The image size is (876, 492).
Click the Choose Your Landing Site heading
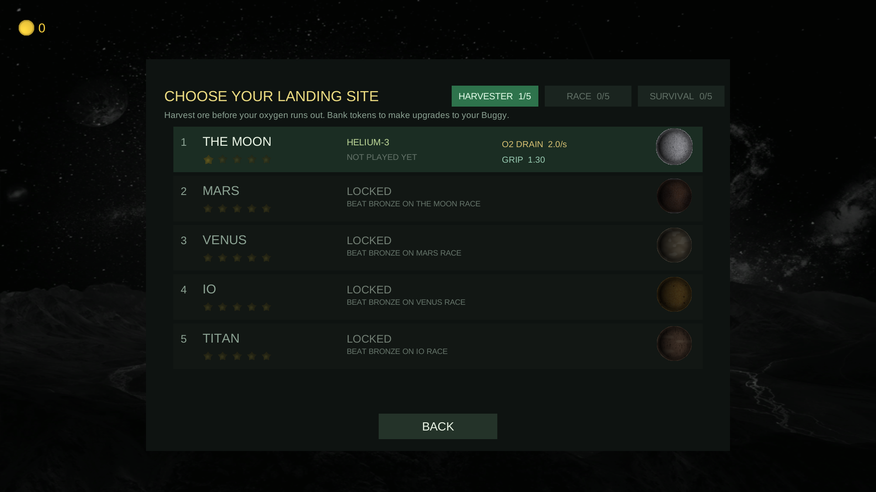(271, 96)
